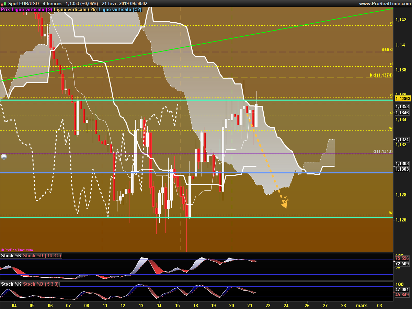Image resolution: width=412 pixels, height=309 pixels.
Task: Click the Ligne verticale (26) label
Action: pos(76,10)
